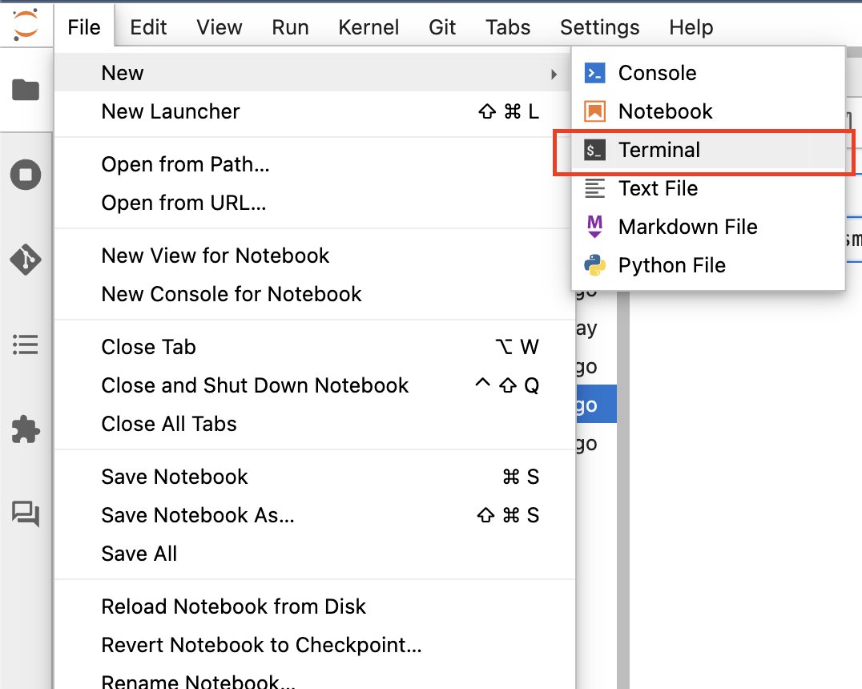
Task: Select the highlighted blue file list row
Action: pyautogui.click(x=596, y=404)
